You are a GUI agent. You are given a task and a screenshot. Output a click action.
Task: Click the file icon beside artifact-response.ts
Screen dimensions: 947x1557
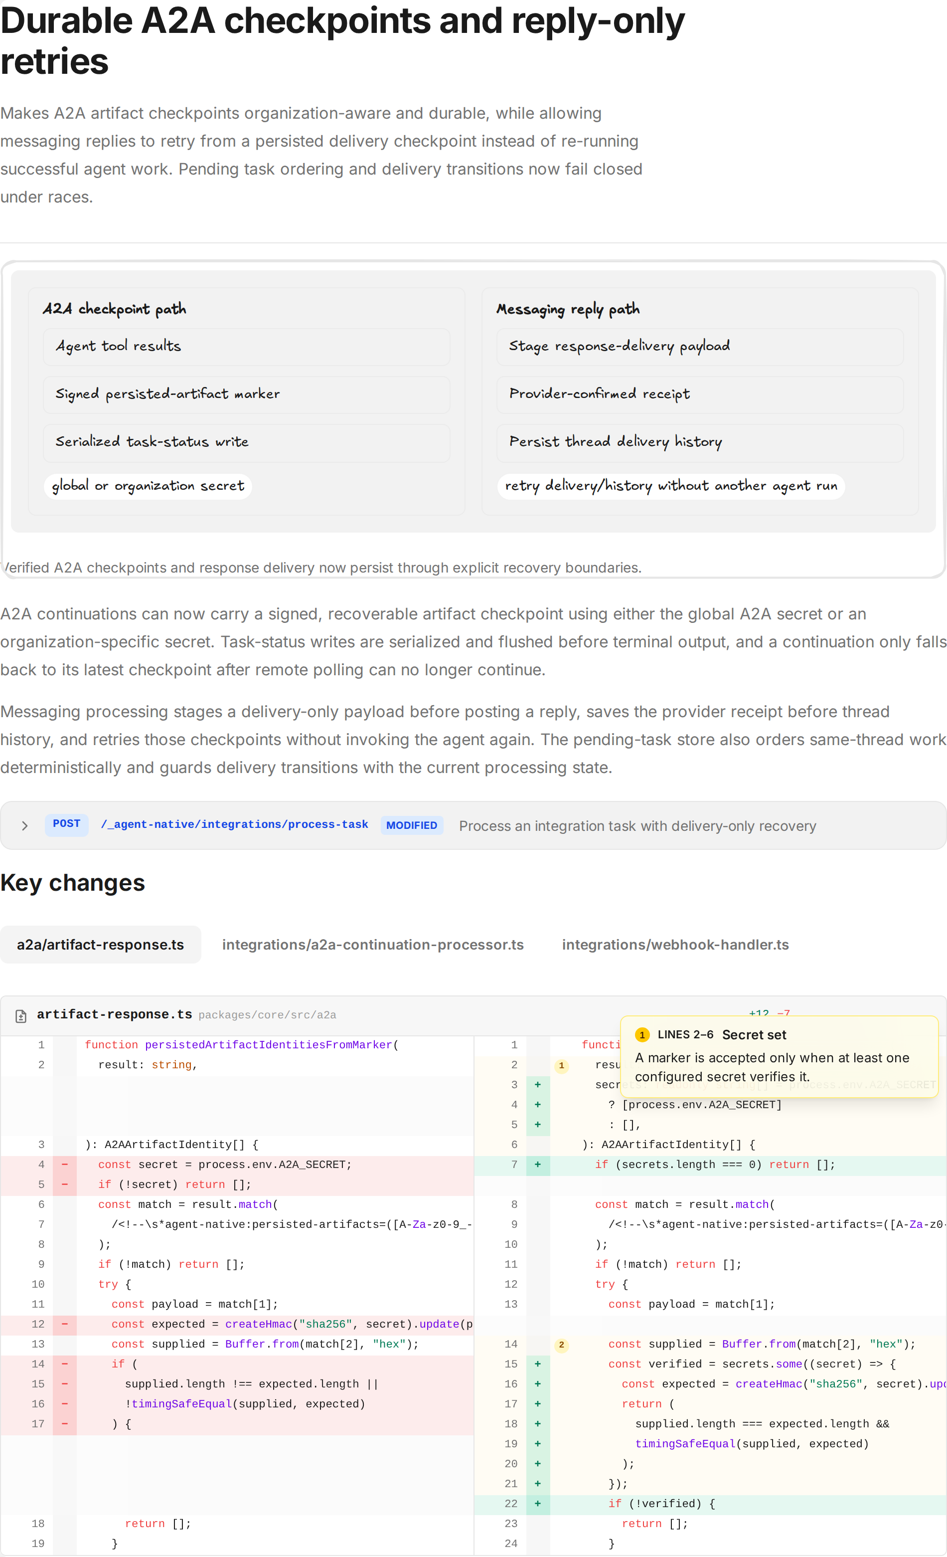click(x=21, y=1015)
